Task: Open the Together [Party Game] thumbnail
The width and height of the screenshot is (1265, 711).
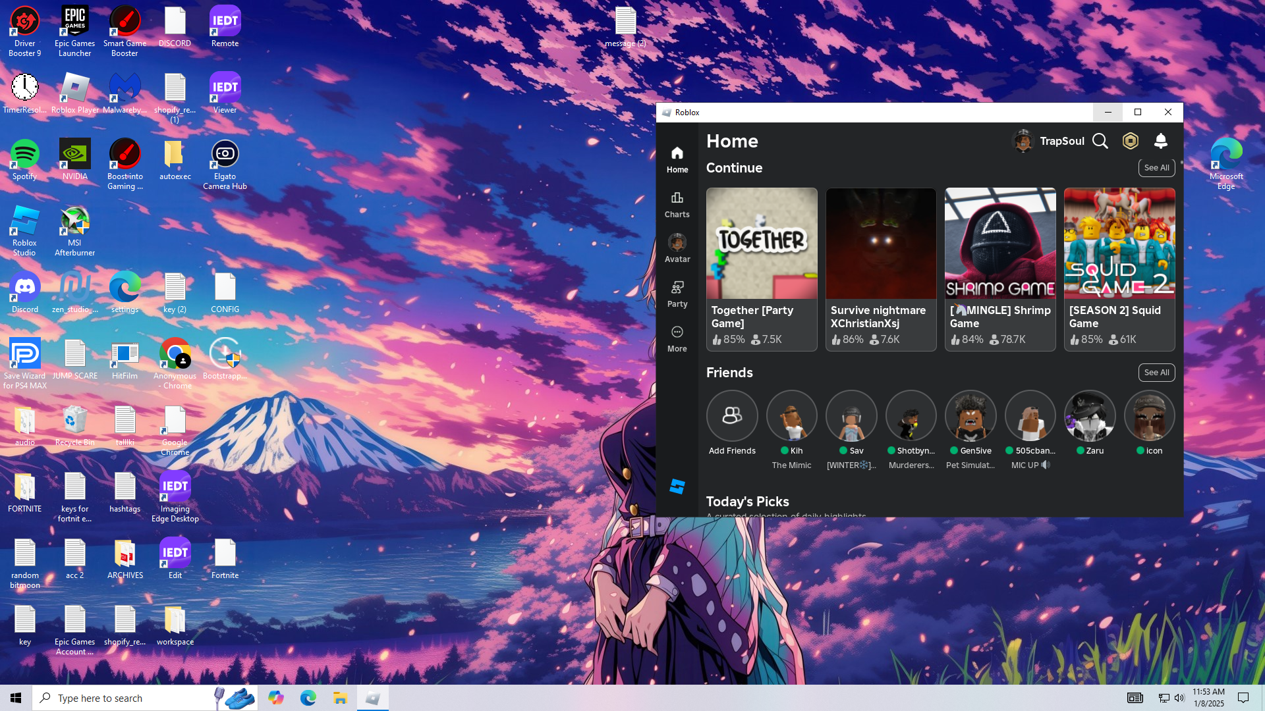Action: coord(762,244)
